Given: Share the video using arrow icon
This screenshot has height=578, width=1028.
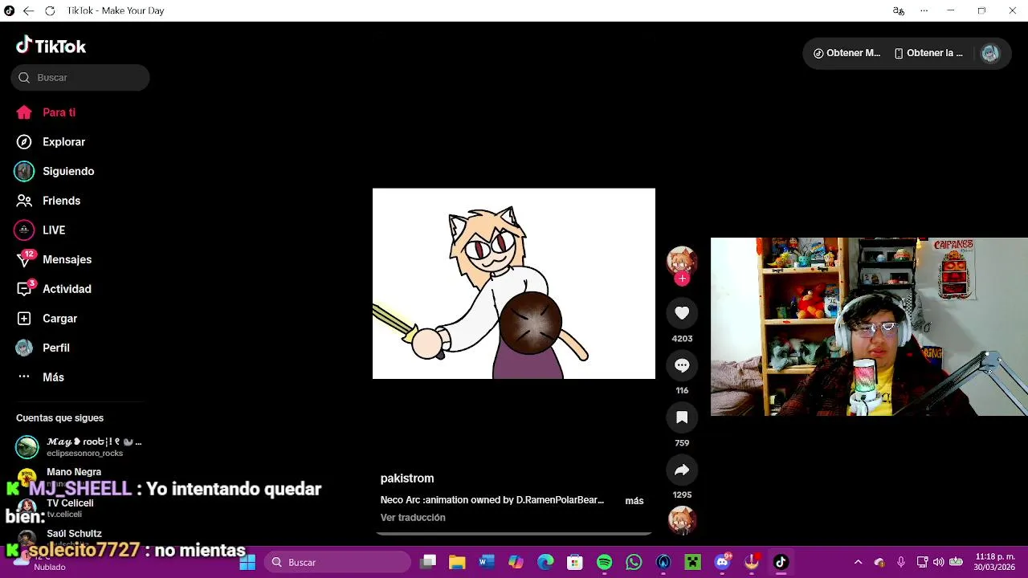Looking at the screenshot, I should (x=682, y=470).
